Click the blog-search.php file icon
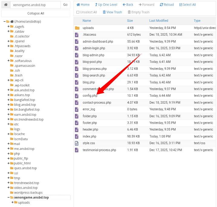Viewport: 217px width, 207px height. [77, 76]
